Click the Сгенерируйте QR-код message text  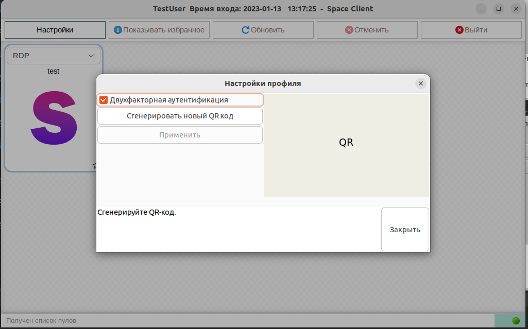pyautogui.click(x=137, y=212)
